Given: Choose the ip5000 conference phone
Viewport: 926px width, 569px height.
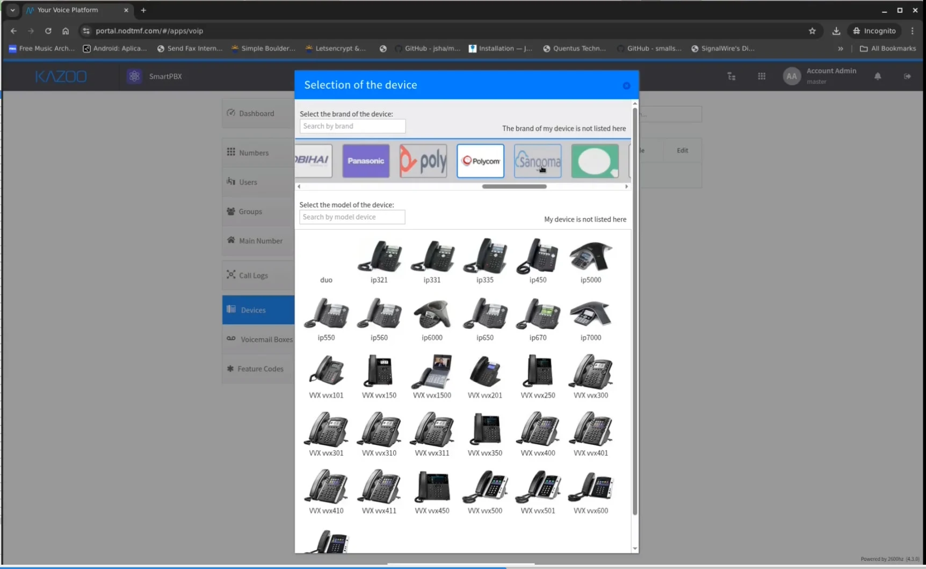Looking at the screenshot, I should point(591,261).
